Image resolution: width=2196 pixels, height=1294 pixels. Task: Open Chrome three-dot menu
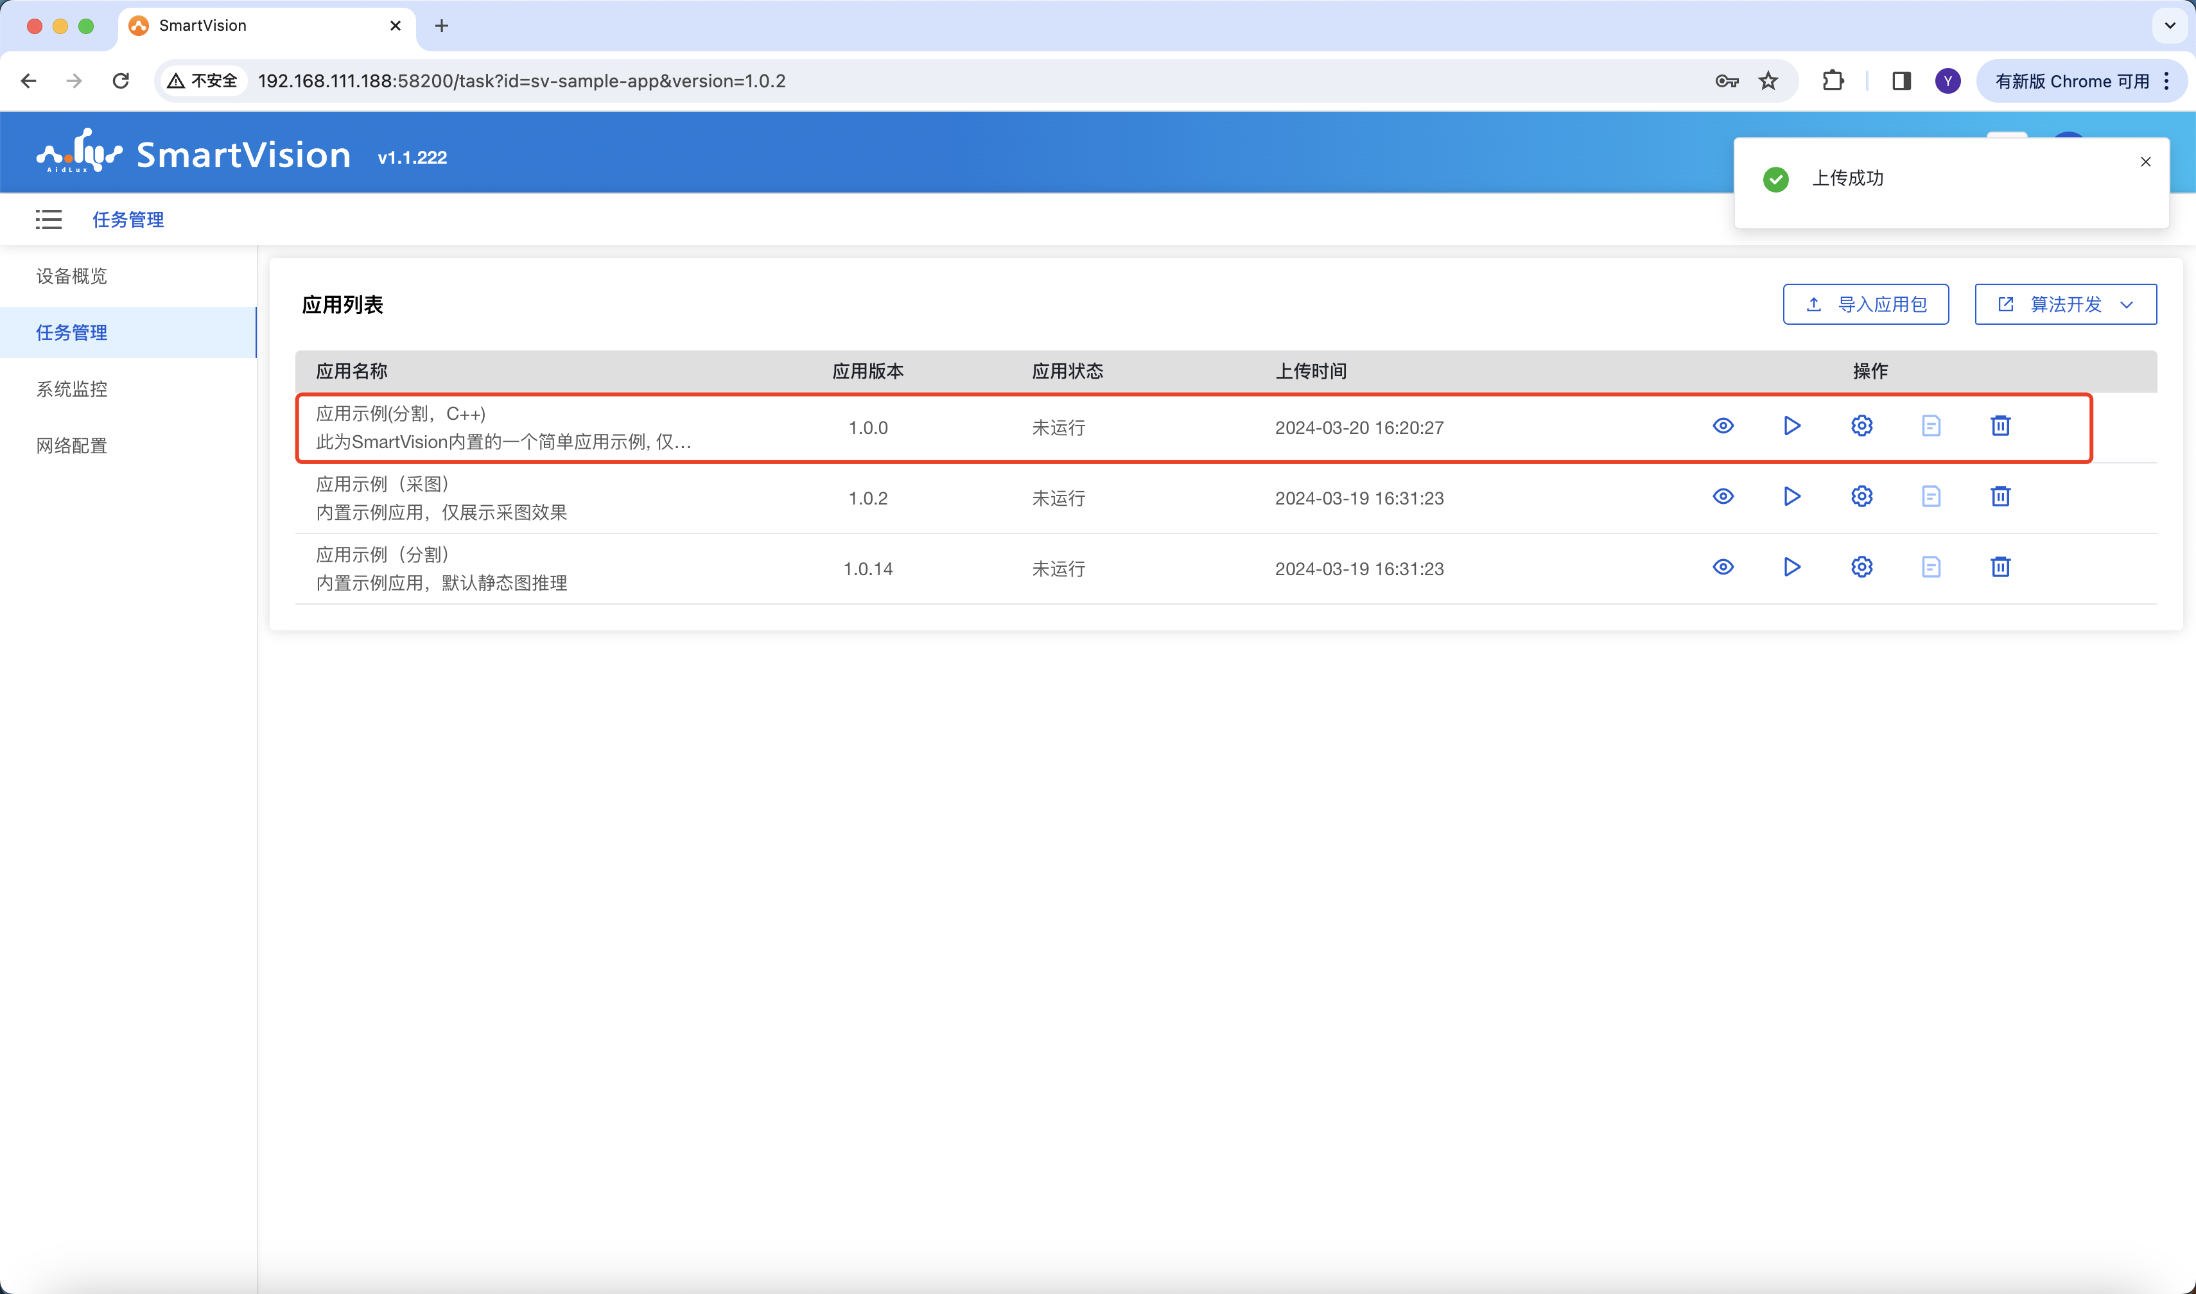coord(2167,81)
